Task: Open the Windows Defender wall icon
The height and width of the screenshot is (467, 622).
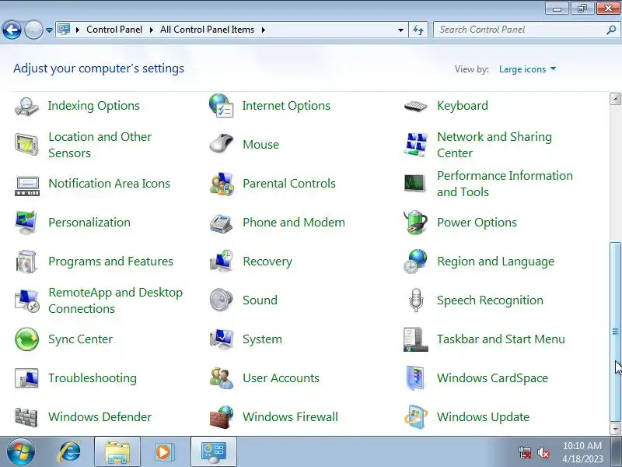Action: coord(26,417)
